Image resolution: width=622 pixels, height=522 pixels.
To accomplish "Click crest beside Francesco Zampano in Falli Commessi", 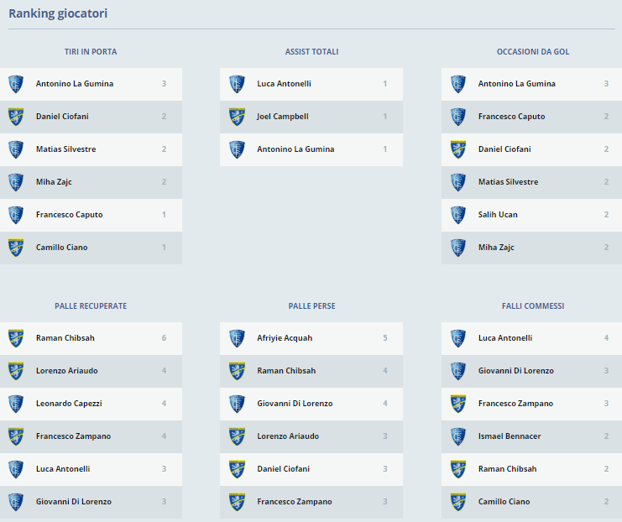I will (x=457, y=404).
